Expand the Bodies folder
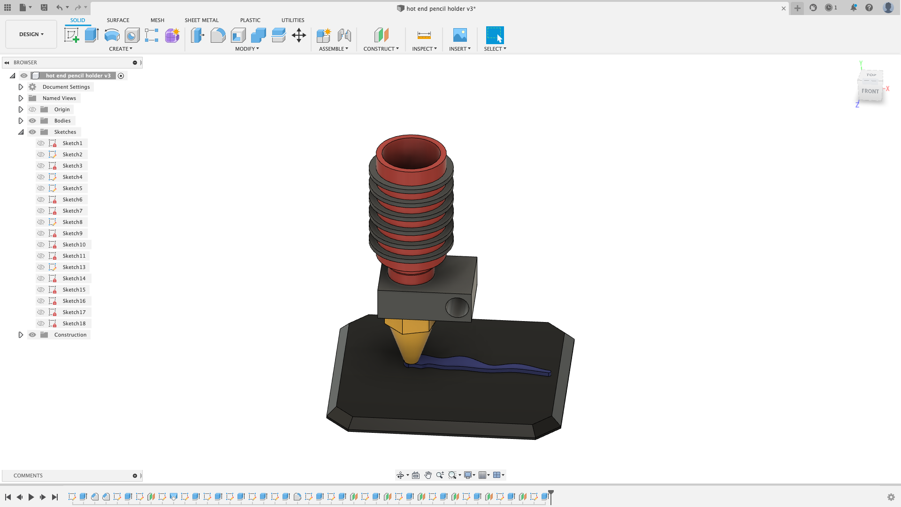The image size is (901, 507). (x=21, y=121)
